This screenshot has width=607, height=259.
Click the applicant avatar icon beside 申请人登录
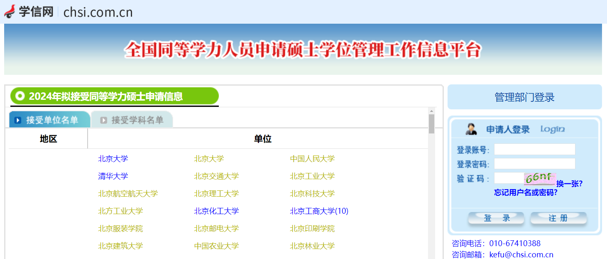tap(471, 129)
